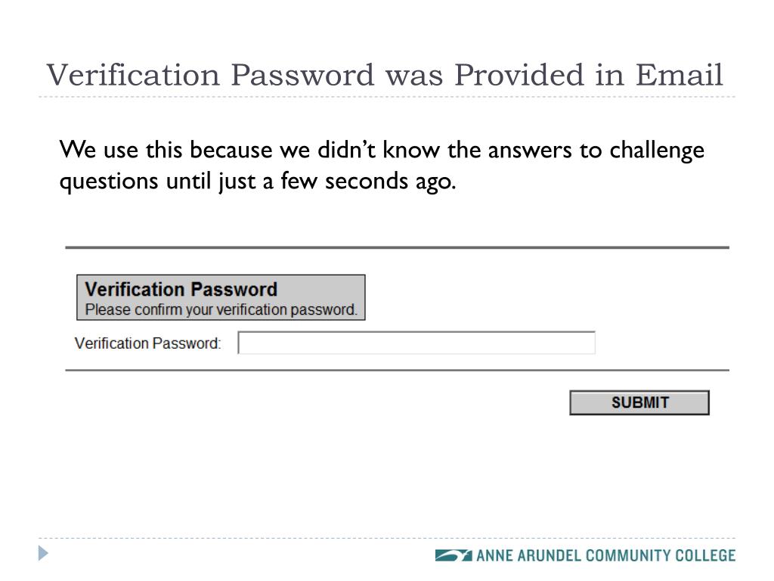Click the word 'COLLEGE' in the footer
This screenshot has height=581, width=774.
pyautogui.click(x=705, y=555)
